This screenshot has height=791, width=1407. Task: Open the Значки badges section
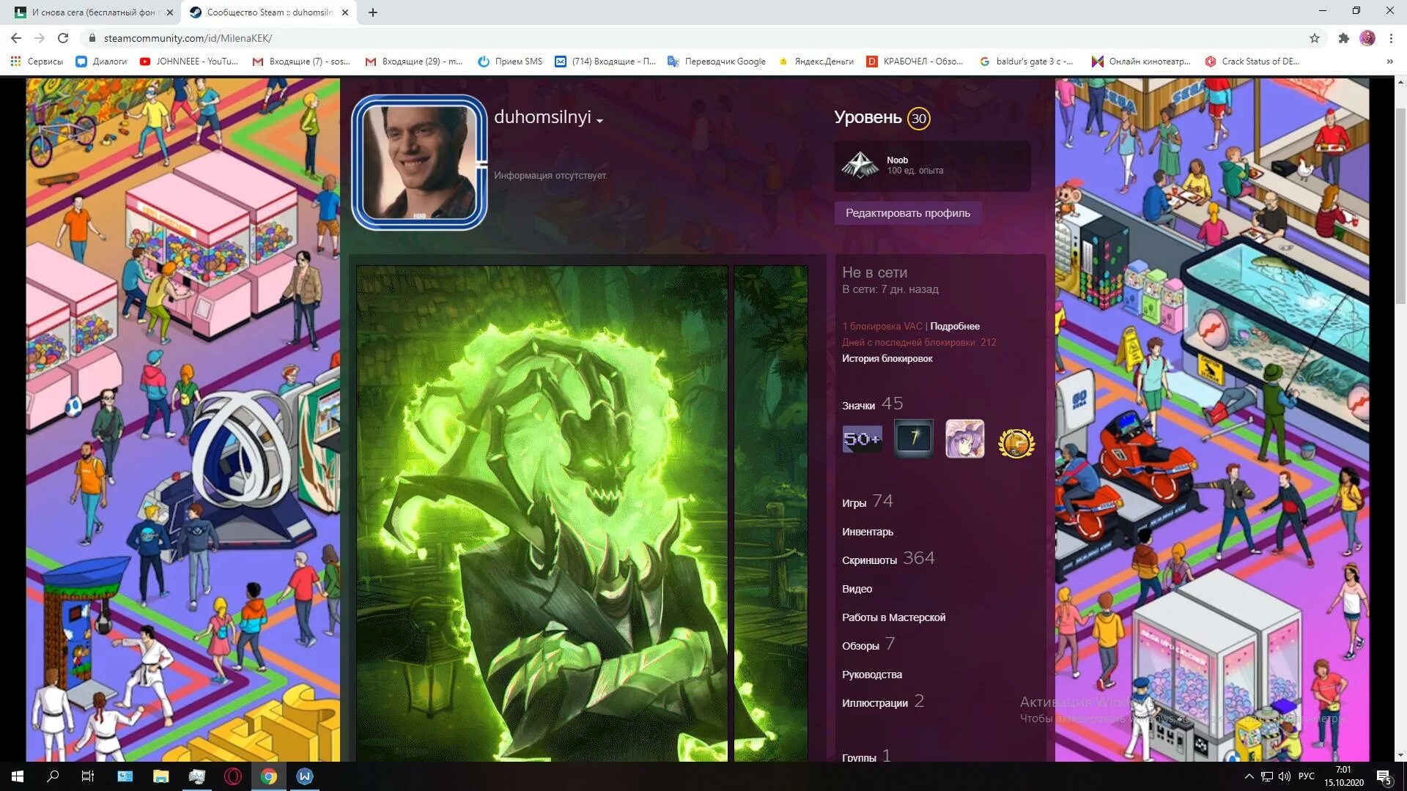coord(872,404)
